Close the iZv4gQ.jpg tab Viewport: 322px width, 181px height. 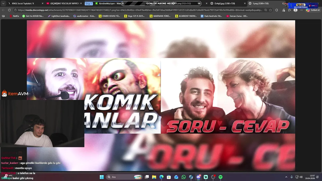pos(245,4)
